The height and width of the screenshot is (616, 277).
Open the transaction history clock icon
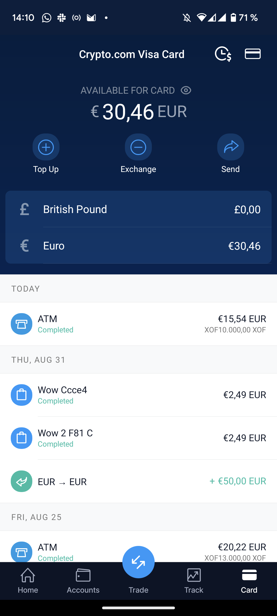[x=223, y=54]
